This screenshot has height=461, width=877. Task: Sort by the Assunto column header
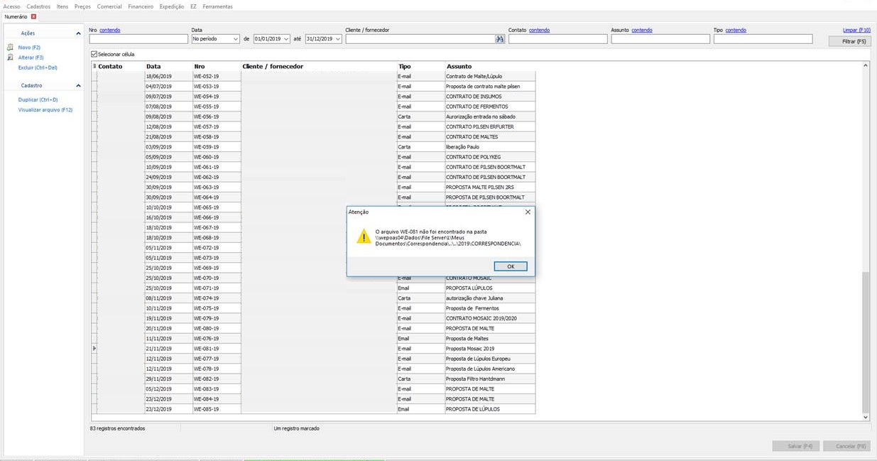point(489,66)
